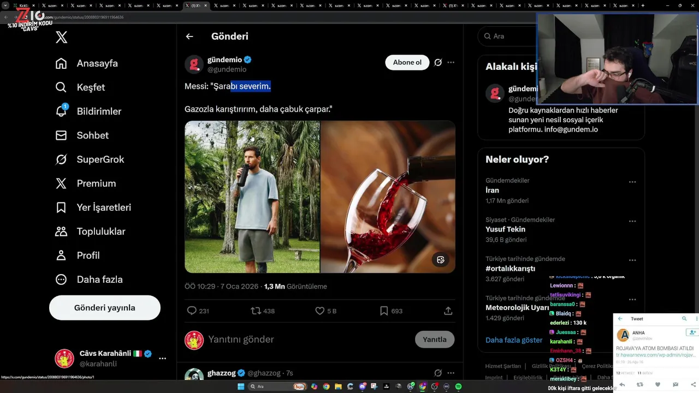The height and width of the screenshot is (393, 699).
Task: Click the Abone ol button
Action: tap(407, 62)
